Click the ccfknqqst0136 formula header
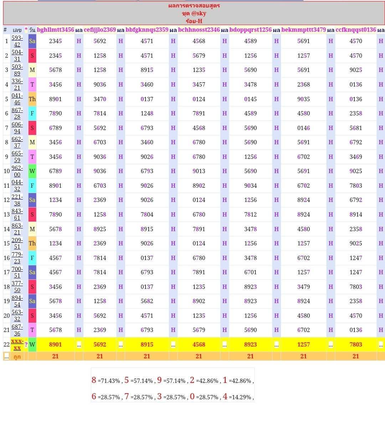 (x=356, y=30)
